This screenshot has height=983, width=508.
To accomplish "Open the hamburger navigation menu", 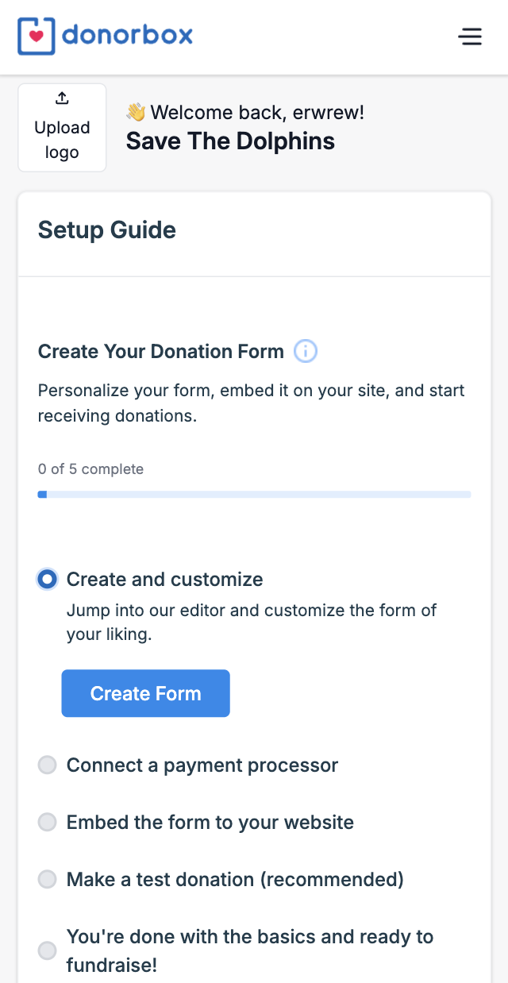I will pos(470,37).
